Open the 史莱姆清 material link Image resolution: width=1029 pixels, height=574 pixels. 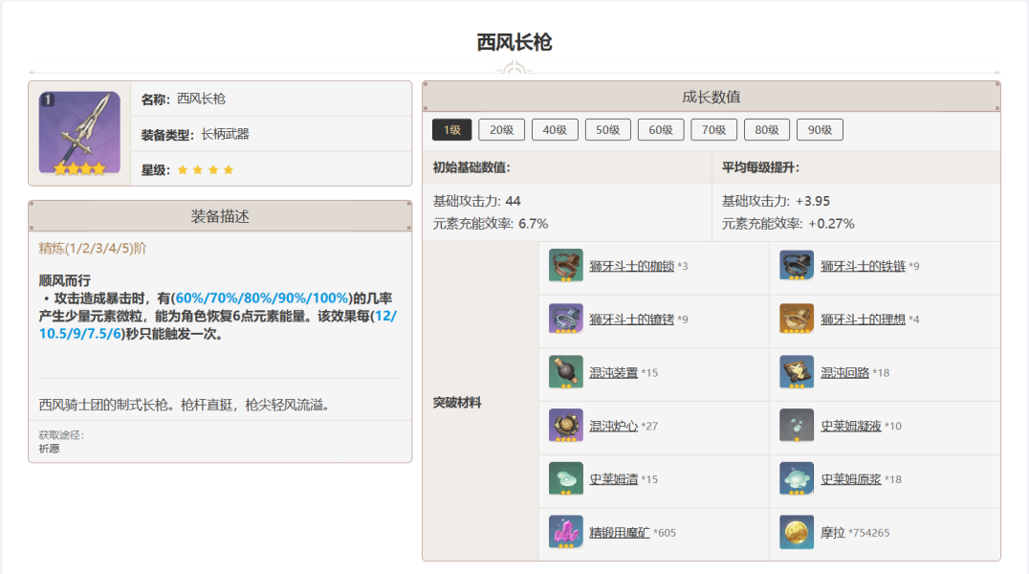tap(614, 479)
